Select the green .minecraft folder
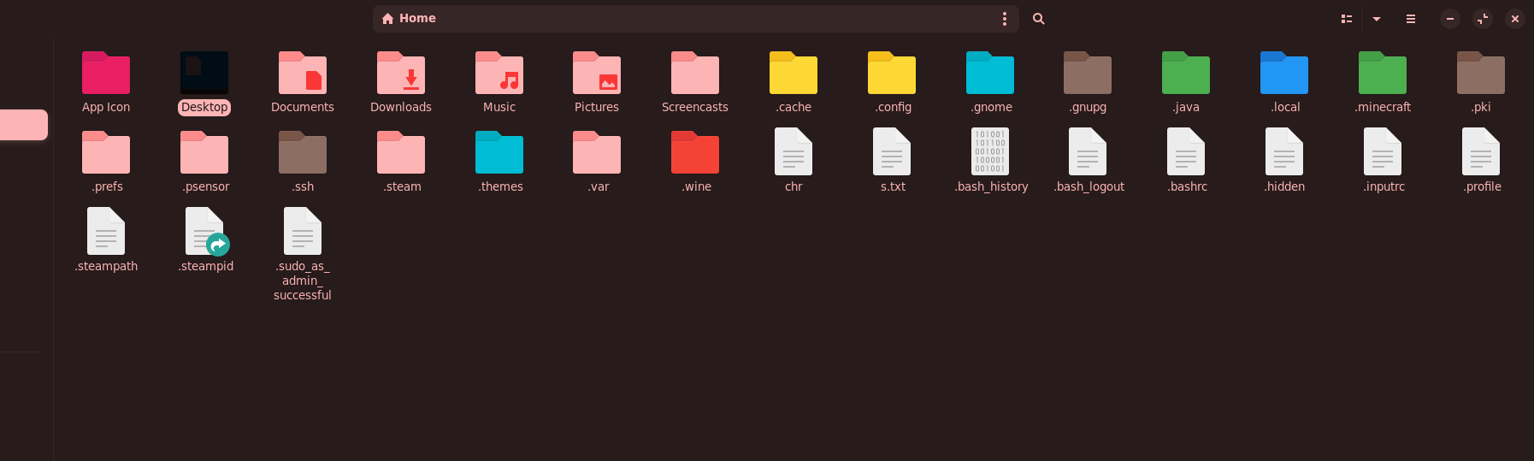Screen dimensions: 1534x461 point(1383,74)
